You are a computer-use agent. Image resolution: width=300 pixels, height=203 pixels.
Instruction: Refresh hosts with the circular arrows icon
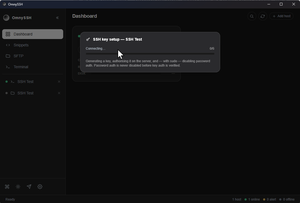(x=263, y=16)
